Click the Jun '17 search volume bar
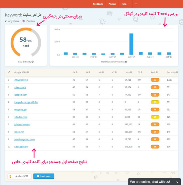Viewport: 183px width, 185px height. click(131, 44)
